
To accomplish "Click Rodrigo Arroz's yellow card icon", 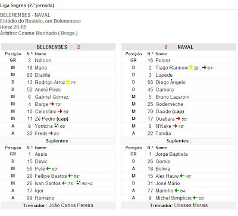I will [x=68, y=82].
